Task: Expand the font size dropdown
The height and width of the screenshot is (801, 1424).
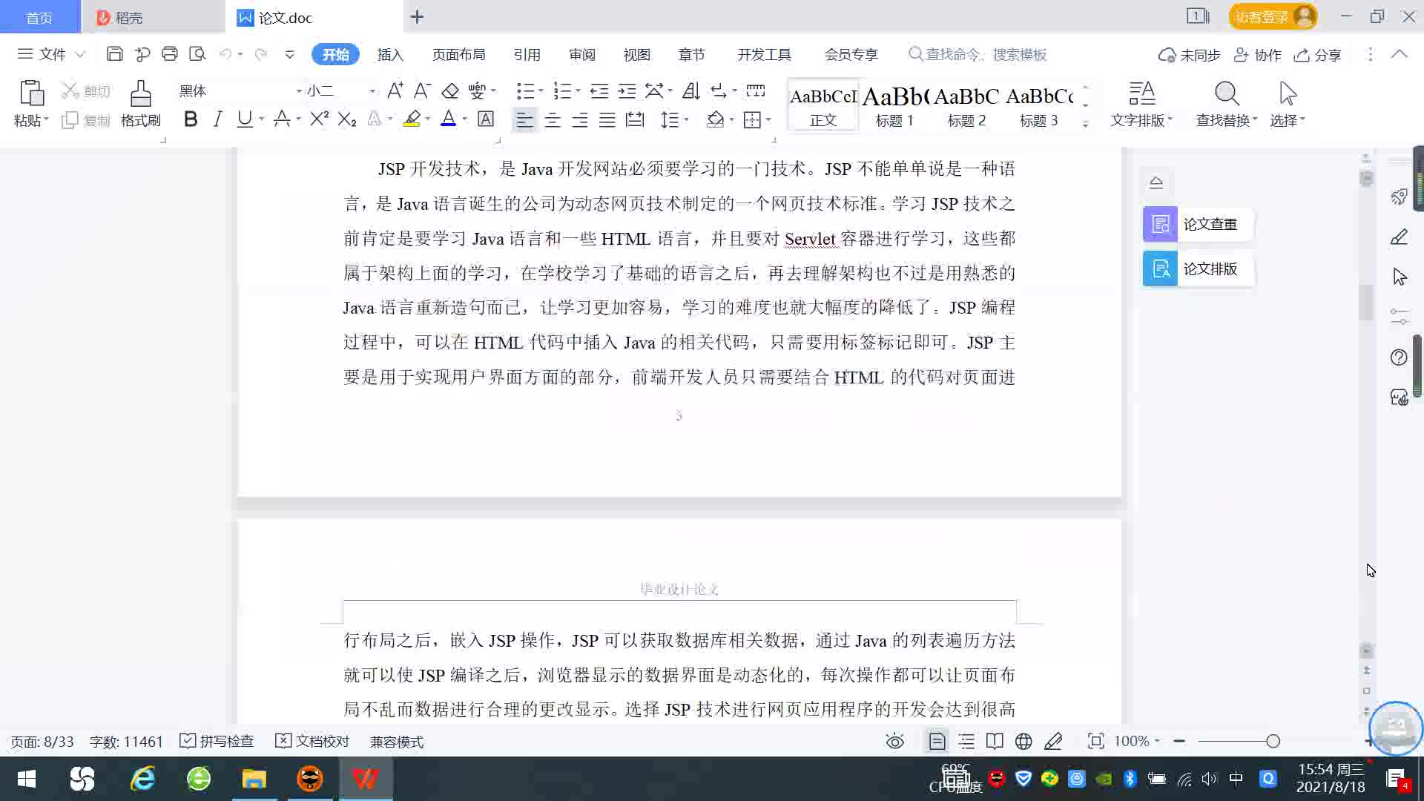Action: [372, 90]
